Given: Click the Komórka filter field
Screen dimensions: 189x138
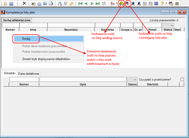Looking at the screenshot, I should pyautogui.click(x=108, y=25).
